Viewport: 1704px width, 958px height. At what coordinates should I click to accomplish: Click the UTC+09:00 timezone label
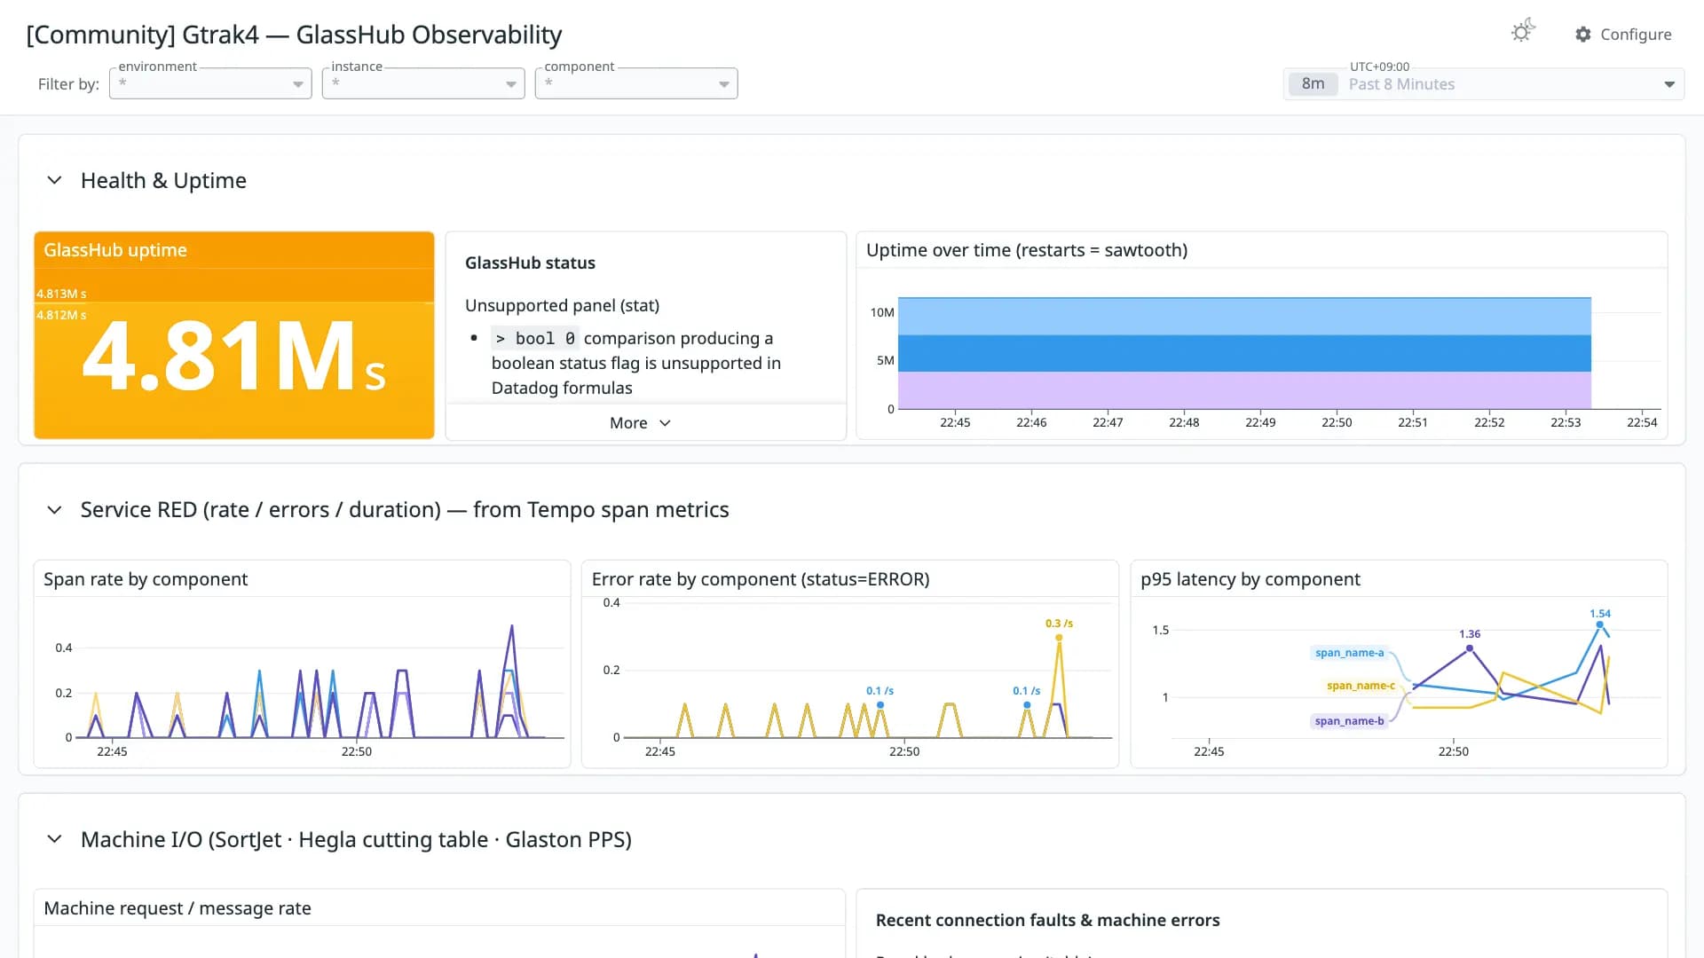coord(1379,67)
